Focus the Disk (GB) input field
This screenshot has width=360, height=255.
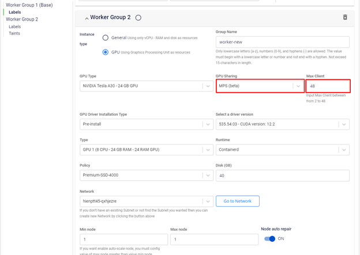click(x=282, y=176)
